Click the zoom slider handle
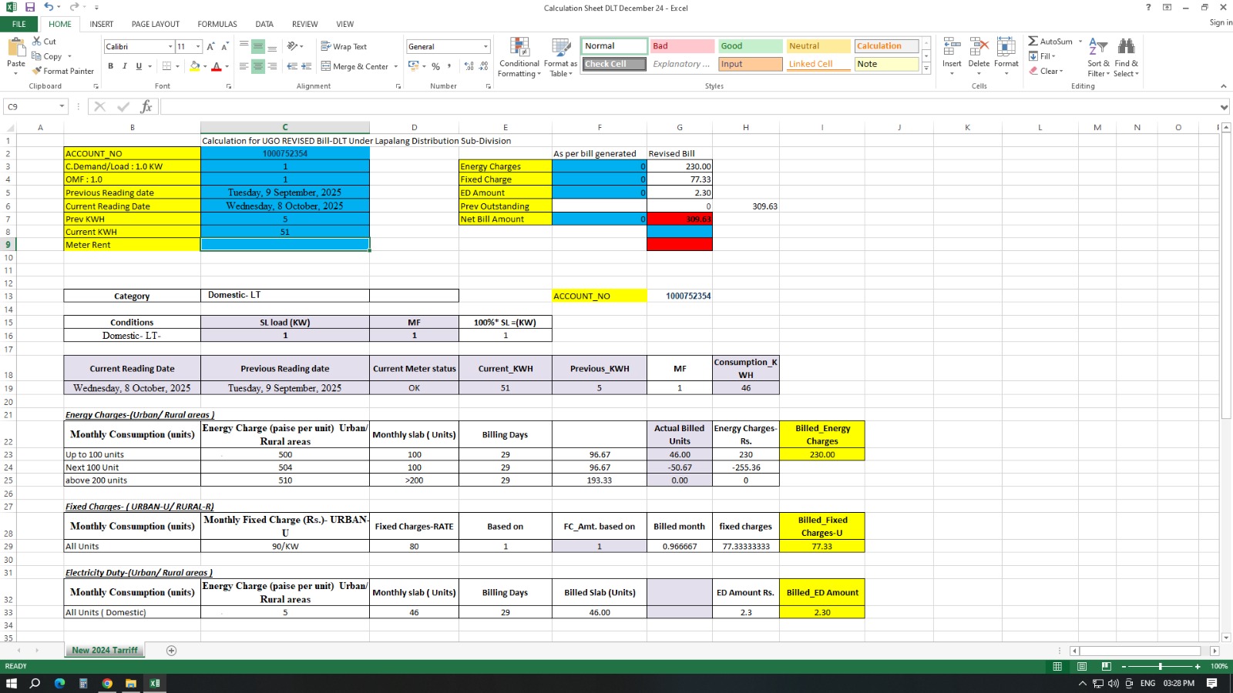This screenshot has width=1233, height=693. [1160, 666]
